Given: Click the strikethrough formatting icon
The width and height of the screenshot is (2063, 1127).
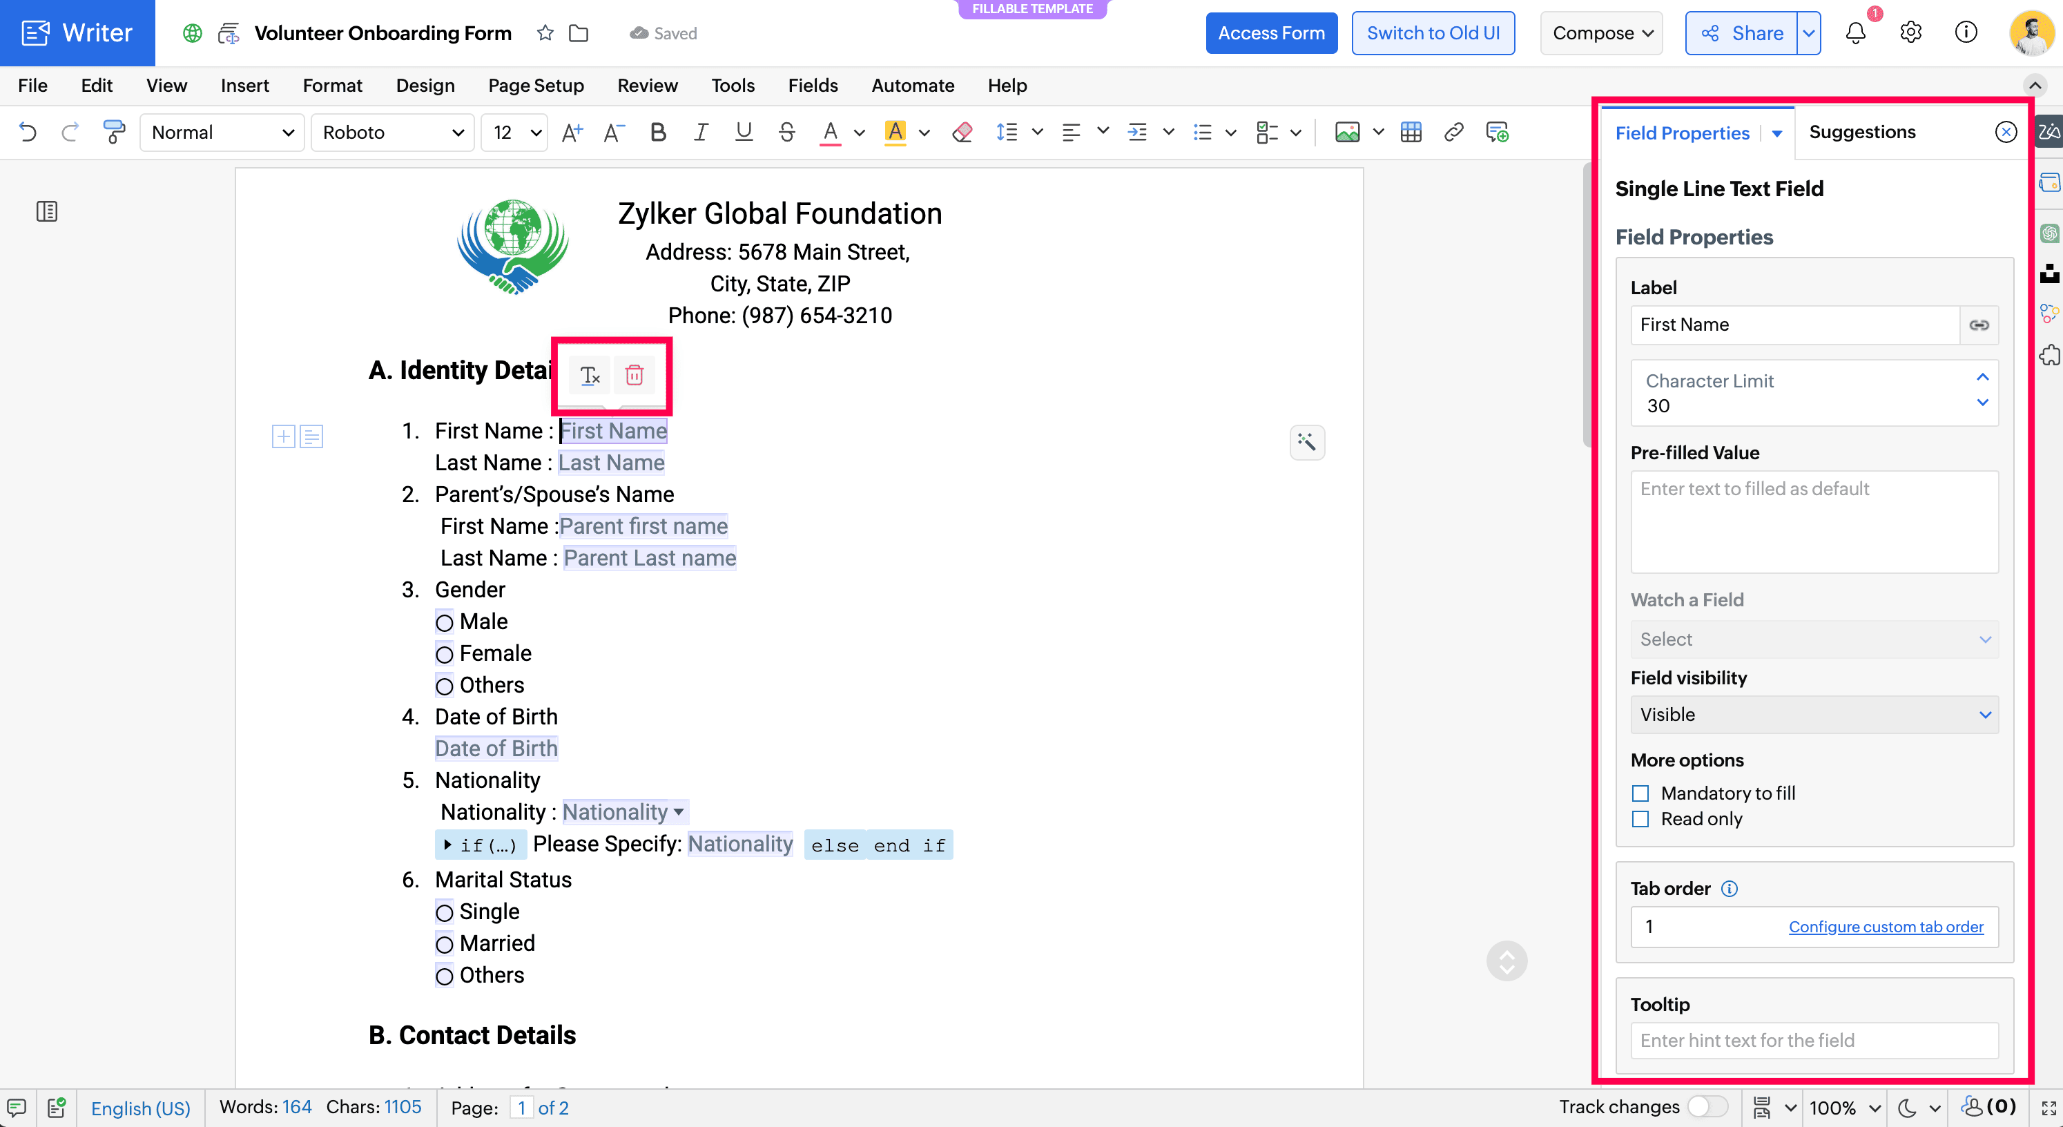Looking at the screenshot, I should coord(786,132).
